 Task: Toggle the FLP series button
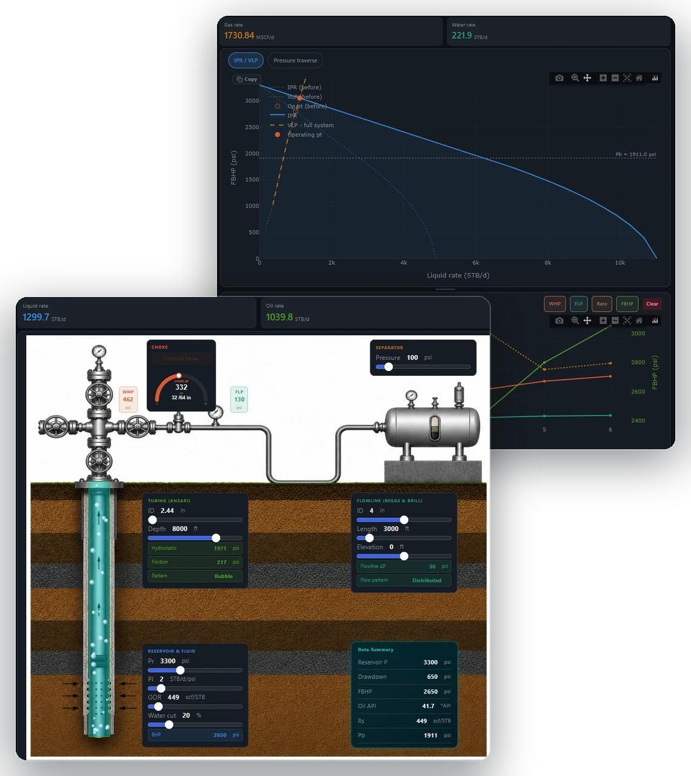[x=578, y=304]
